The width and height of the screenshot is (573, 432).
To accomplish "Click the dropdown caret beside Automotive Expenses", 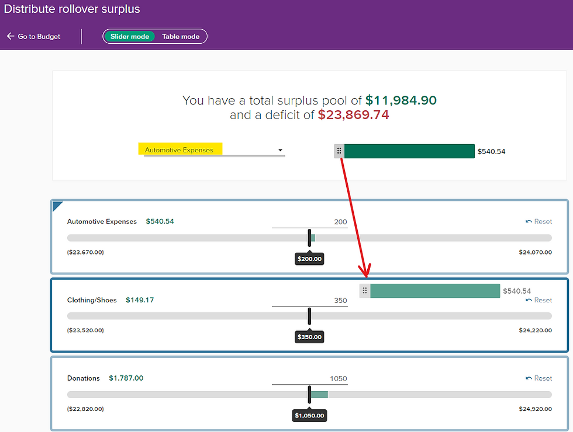I will pos(280,150).
